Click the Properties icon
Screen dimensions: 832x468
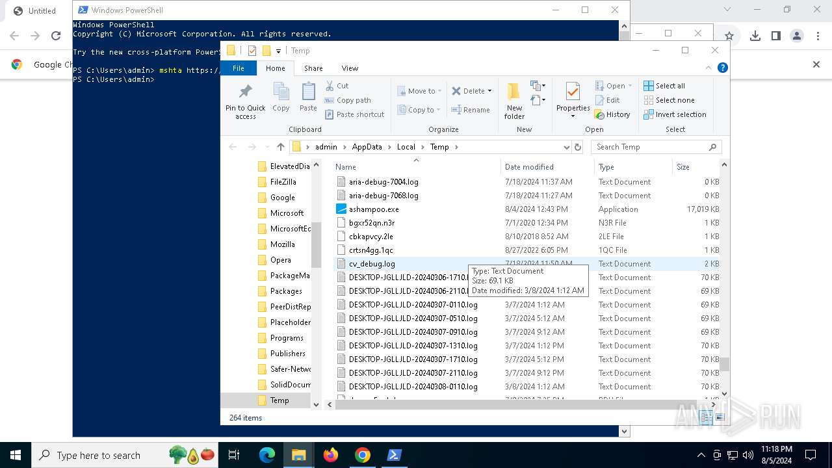573,92
